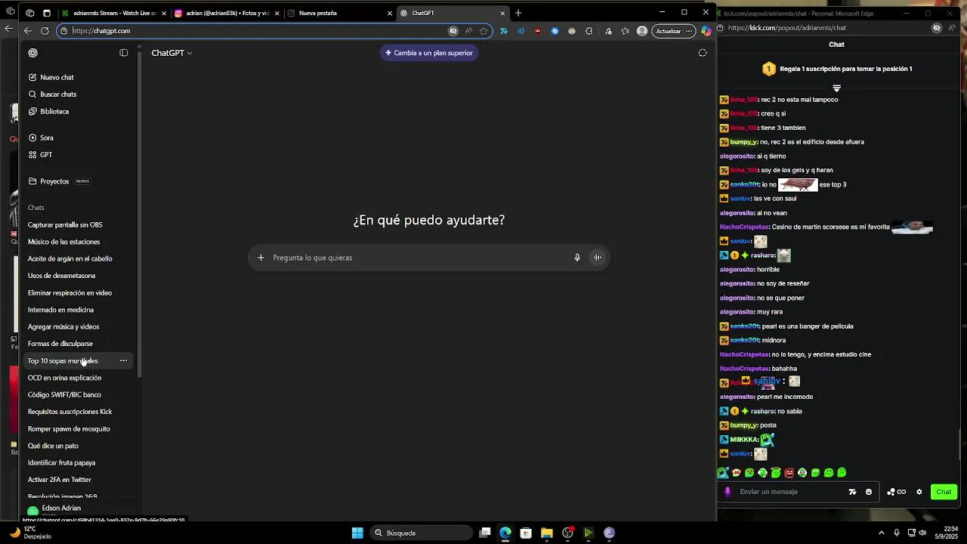967x544 pixels.
Task: Click the taskbar Búsqueda search box
Action: [x=422, y=533]
